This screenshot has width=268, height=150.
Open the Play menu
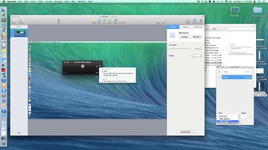point(74,2)
